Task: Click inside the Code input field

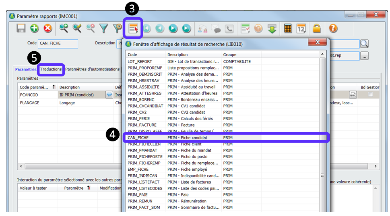Action: [58, 44]
